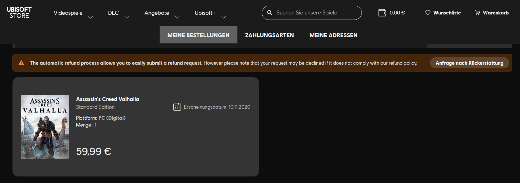This screenshot has width=520, height=183.
Task: Focus the Suchen Sie unsere Spiele field
Action: tap(312, 13)
